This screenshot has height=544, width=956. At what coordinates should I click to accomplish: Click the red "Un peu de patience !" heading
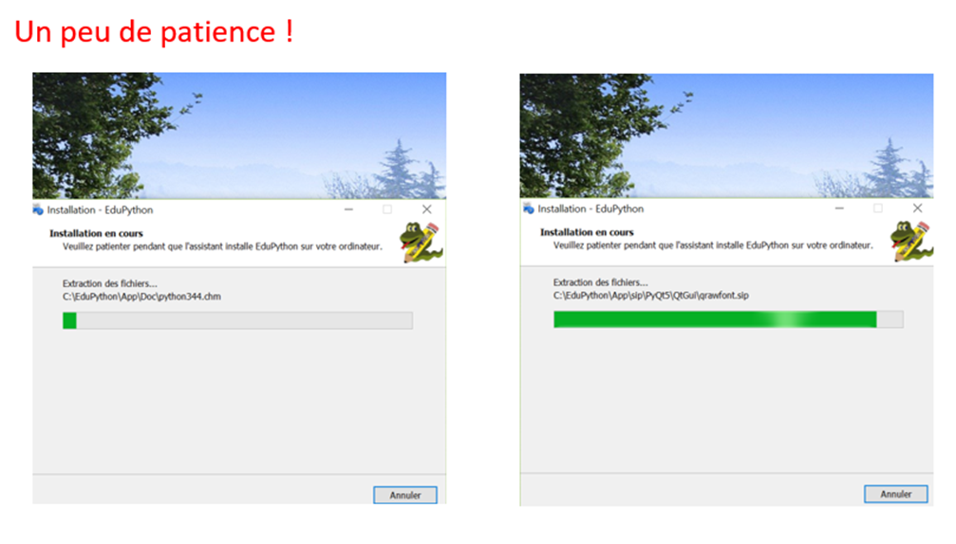pyautogui.click(x=154, y=32)
